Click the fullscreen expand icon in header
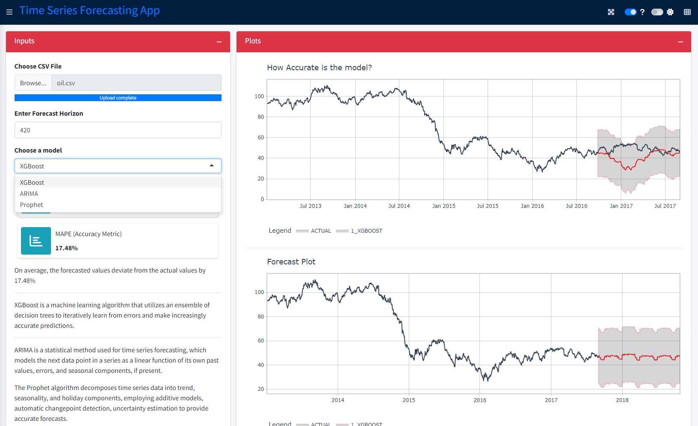The image size is (698, 426). [611, 12]
